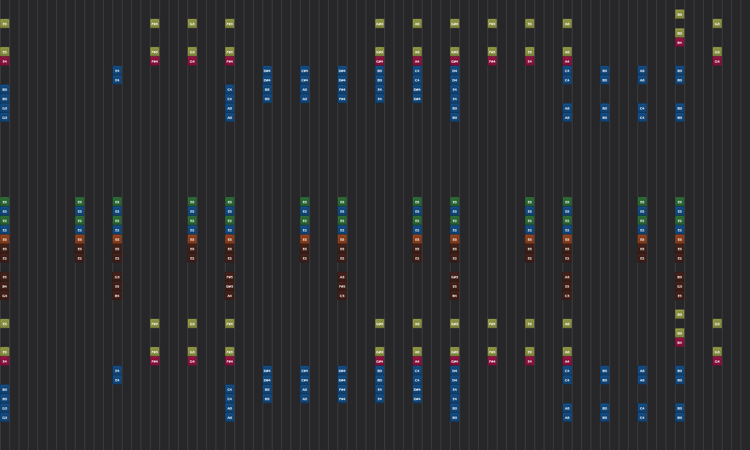Pick the dark brown G4 note block
This screenshot has width=750, height=450.
coord(5,296)
